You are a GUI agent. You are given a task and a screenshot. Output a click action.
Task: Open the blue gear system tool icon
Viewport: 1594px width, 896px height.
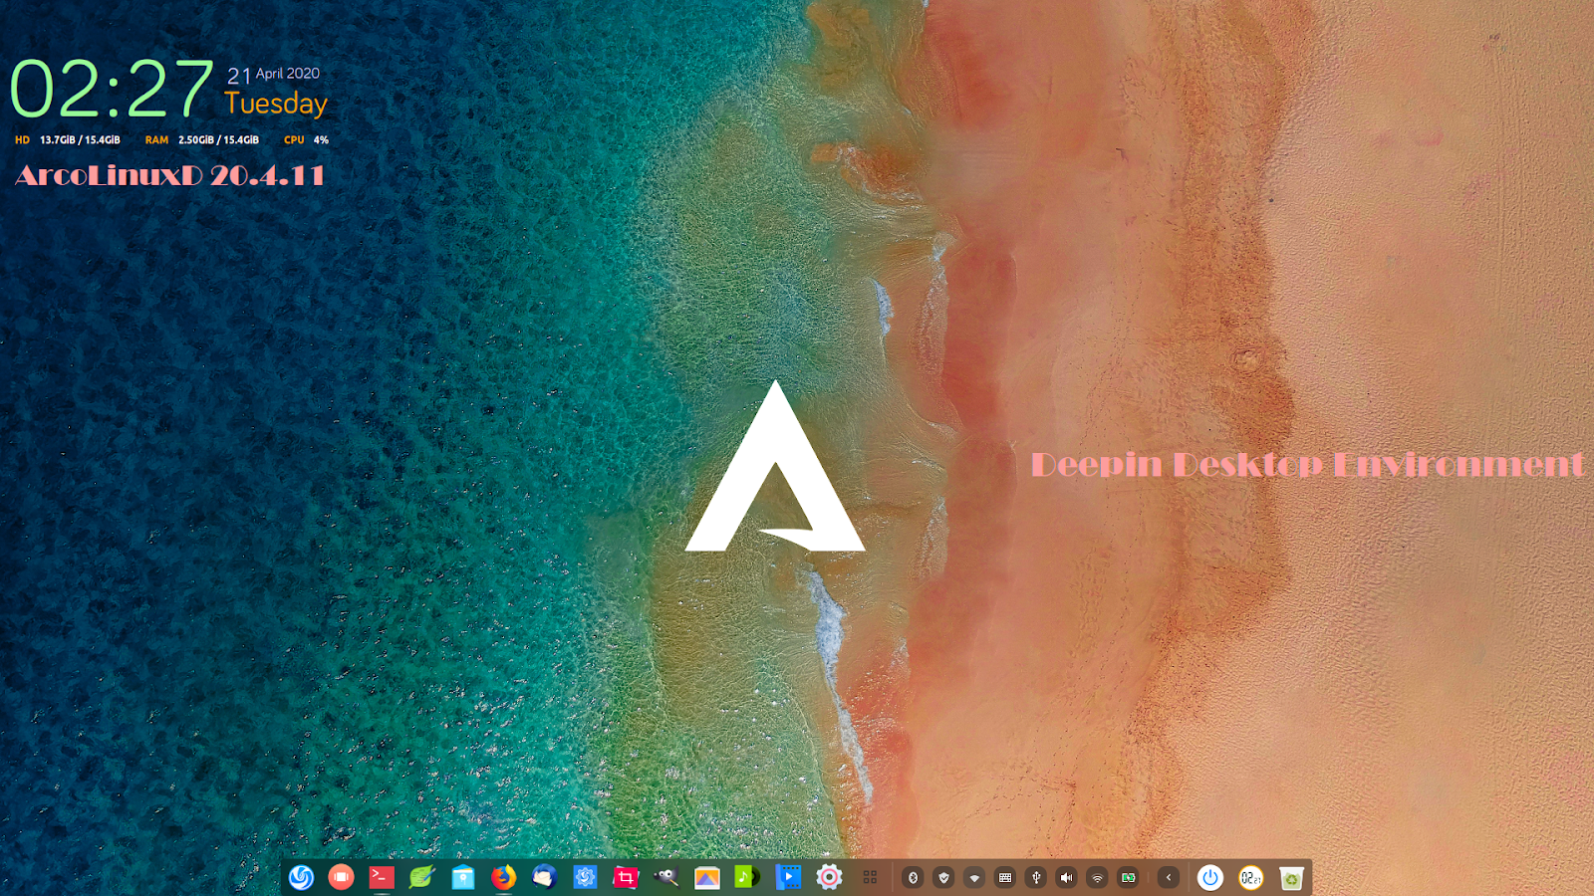[585, 877]
